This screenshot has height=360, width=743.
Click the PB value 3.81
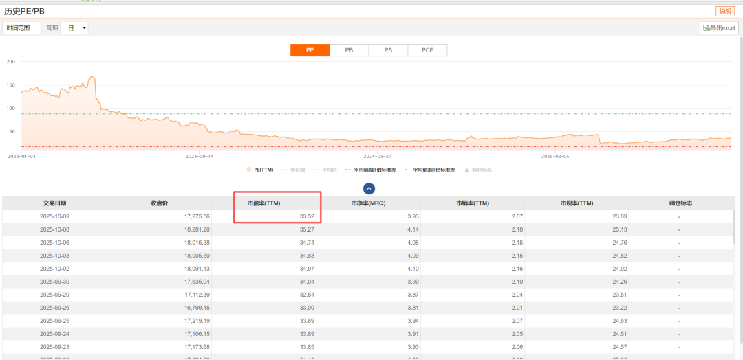(413, 308)
